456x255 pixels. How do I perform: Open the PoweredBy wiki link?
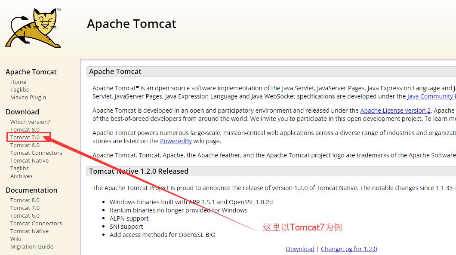pos(176,141)
